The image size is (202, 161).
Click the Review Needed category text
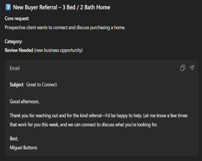tap(19, 50)
